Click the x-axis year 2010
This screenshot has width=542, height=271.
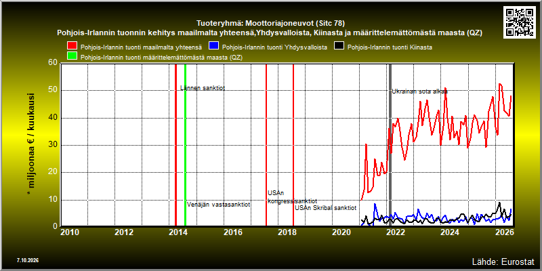(70, 232)
